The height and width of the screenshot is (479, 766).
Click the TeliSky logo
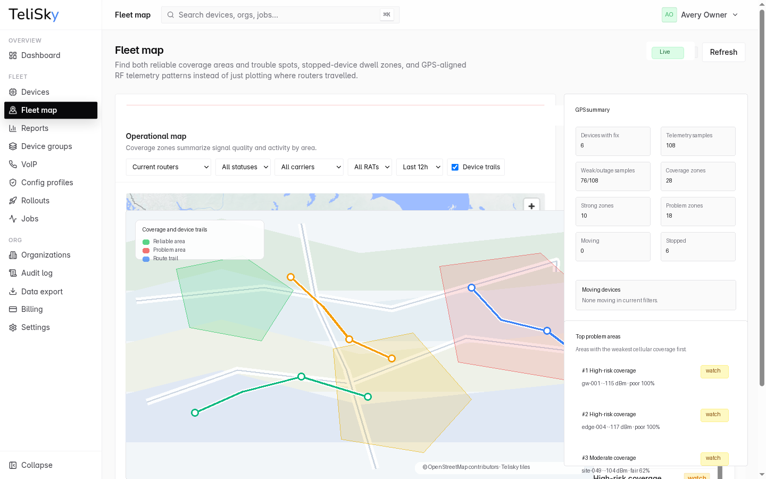click(34, 14)
